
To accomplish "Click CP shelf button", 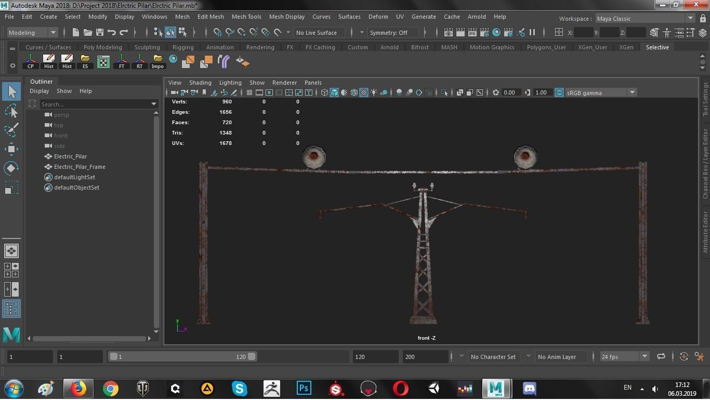I will 31,61.
